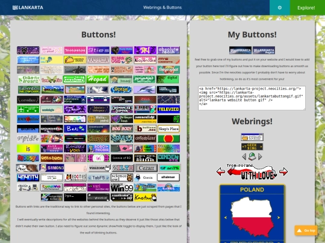
Task: Open the taco button on yellow background
Action: [x=75, y=60]
